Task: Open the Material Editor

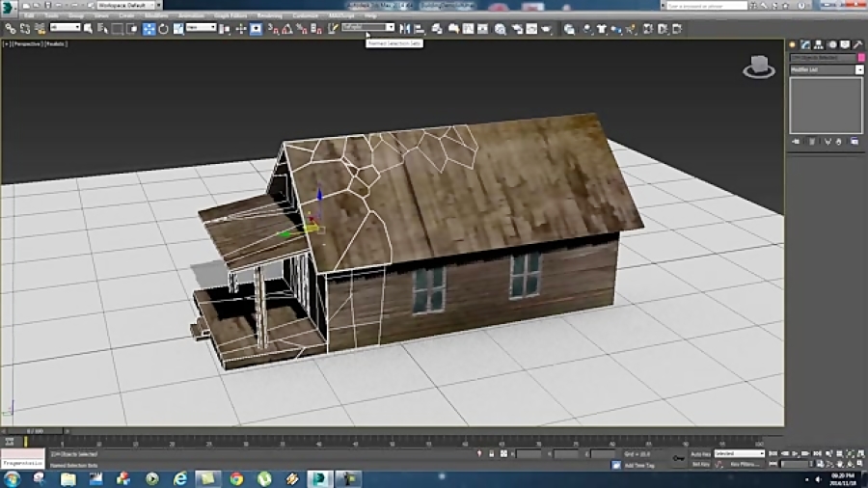Action: pyautogui.click(x=501, y=29)
